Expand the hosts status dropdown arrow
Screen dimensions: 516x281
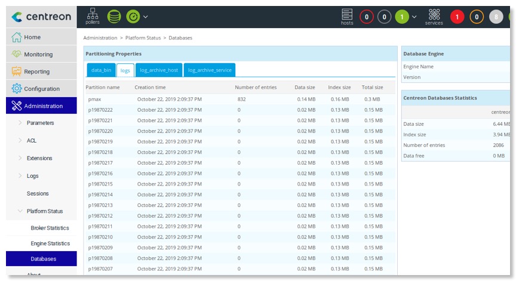[x=414, y=17]
